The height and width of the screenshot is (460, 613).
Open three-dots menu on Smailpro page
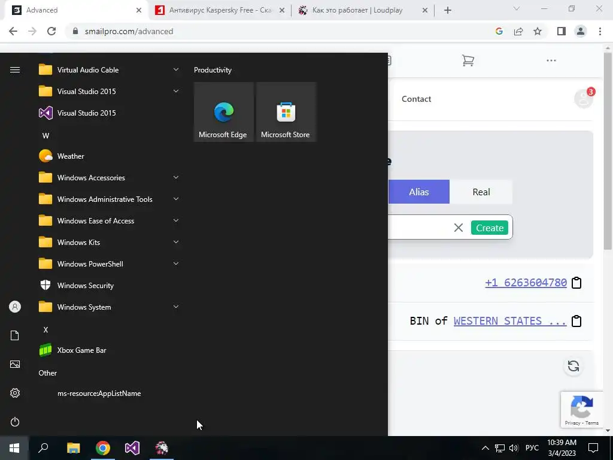(x=551, y=60)
